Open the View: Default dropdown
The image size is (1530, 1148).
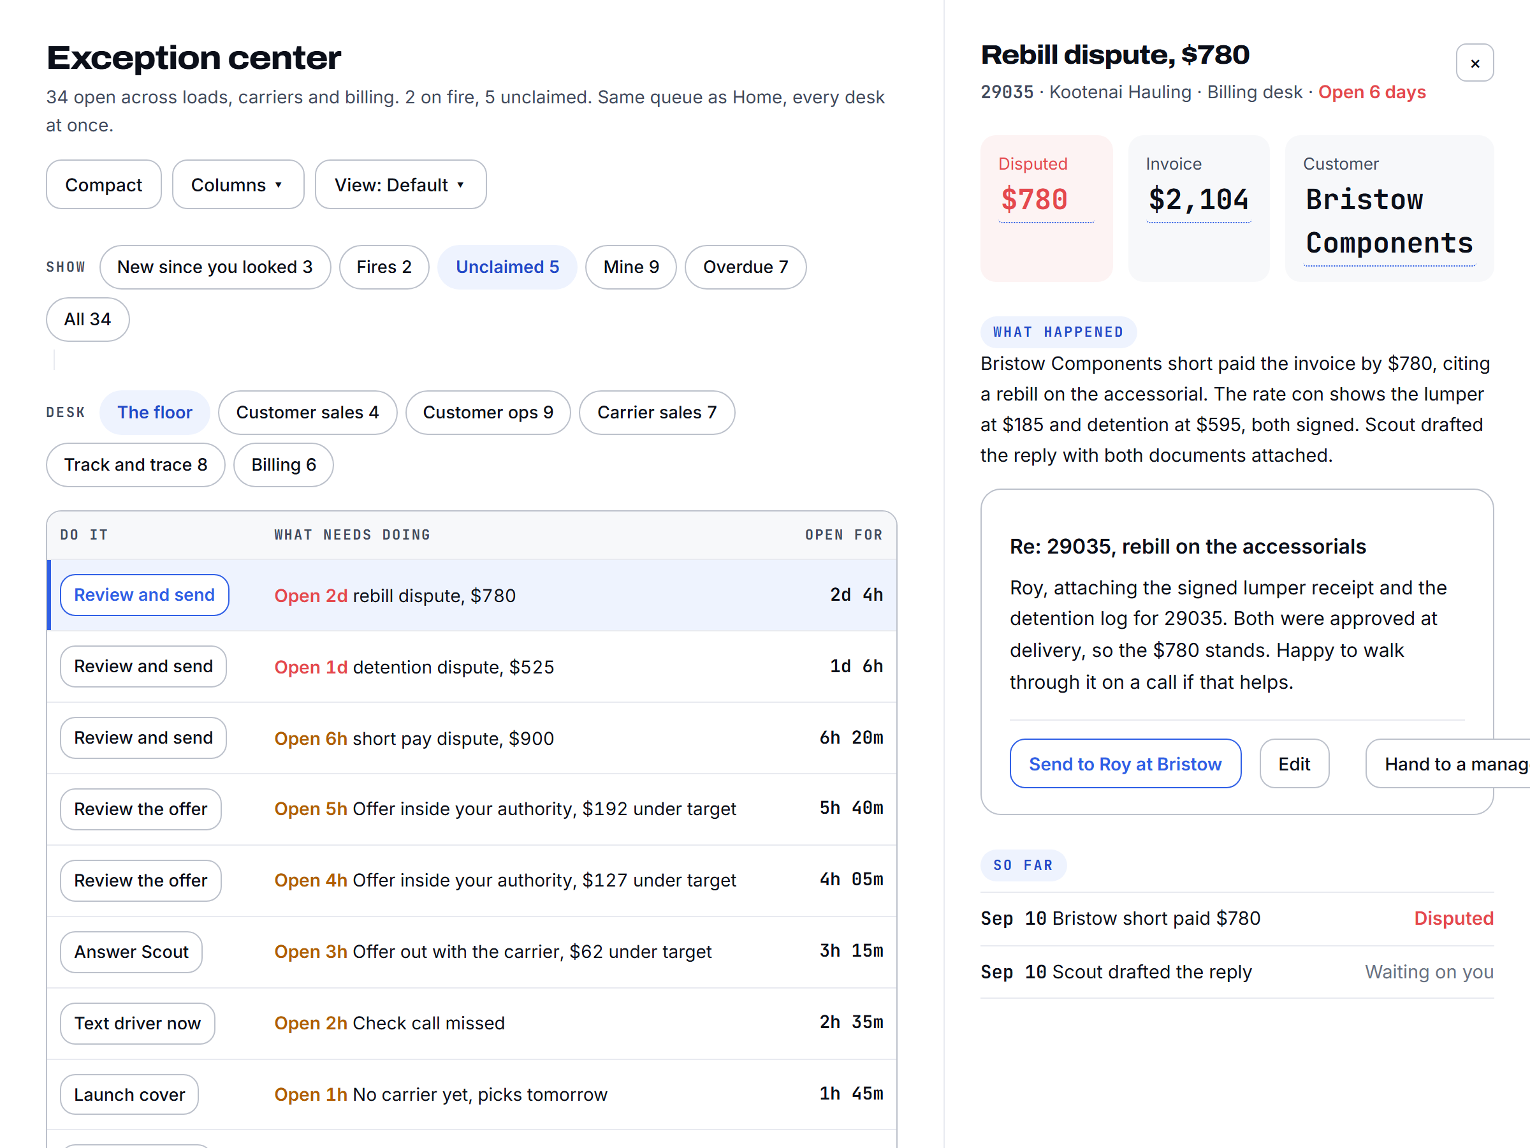click(400, 185)
